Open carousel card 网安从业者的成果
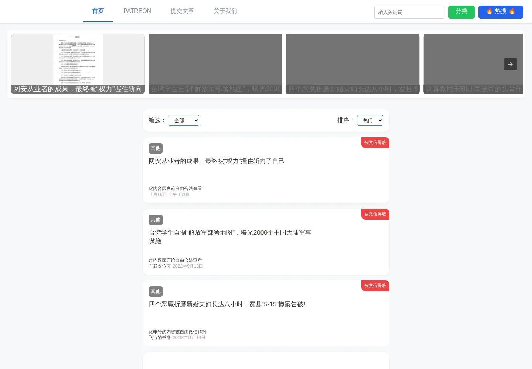 pyautogui.click(x=78, y=64)
